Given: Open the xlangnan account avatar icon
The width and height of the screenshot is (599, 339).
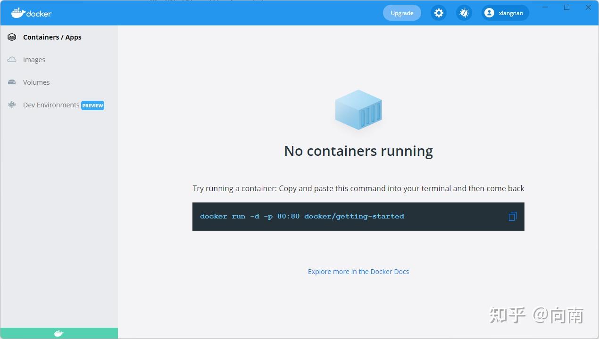Looking at the screenshot, I should 489,13.
